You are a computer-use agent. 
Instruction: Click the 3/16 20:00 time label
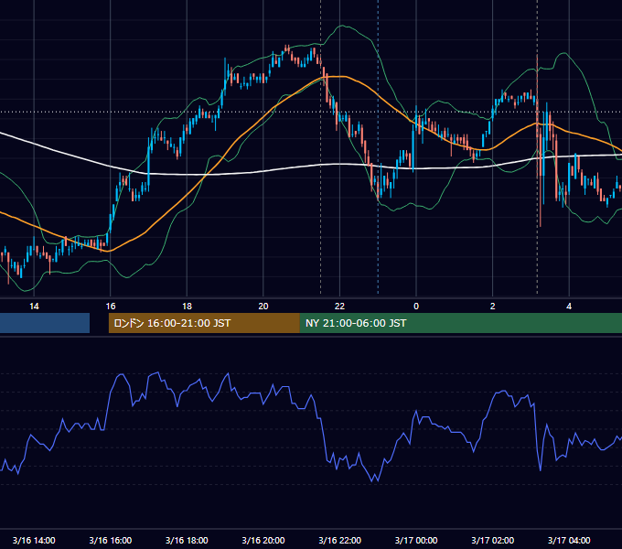[x=263, y=540]
